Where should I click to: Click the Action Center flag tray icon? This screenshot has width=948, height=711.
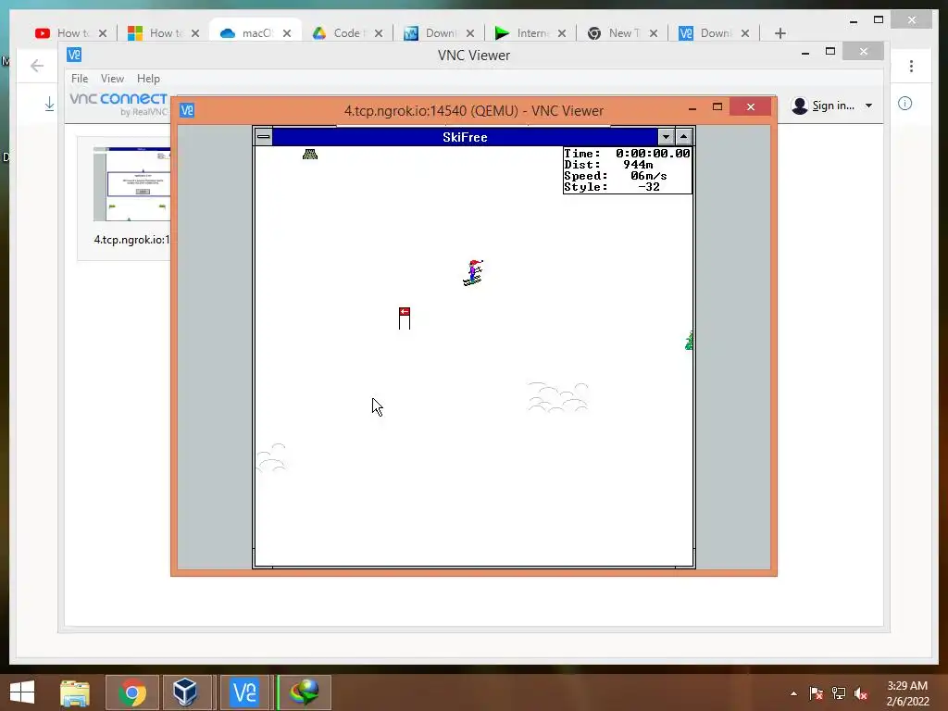(x=817, y=692)
